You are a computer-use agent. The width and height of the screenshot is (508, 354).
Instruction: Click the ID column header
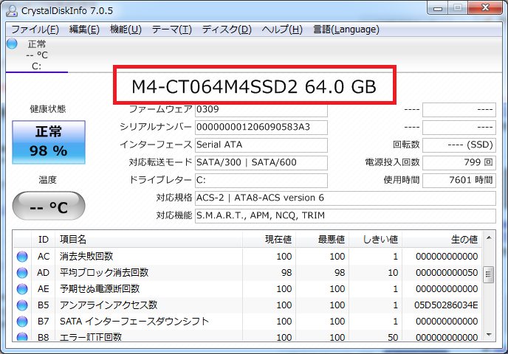[44, 240]
